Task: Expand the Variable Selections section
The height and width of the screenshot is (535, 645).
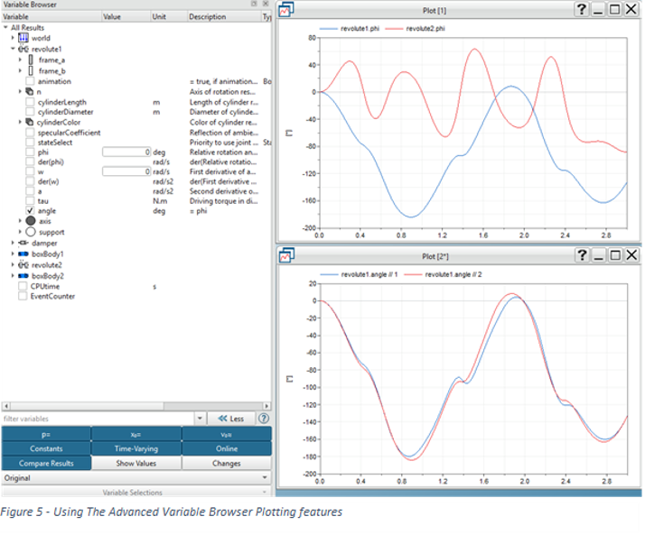Action: 136,492
